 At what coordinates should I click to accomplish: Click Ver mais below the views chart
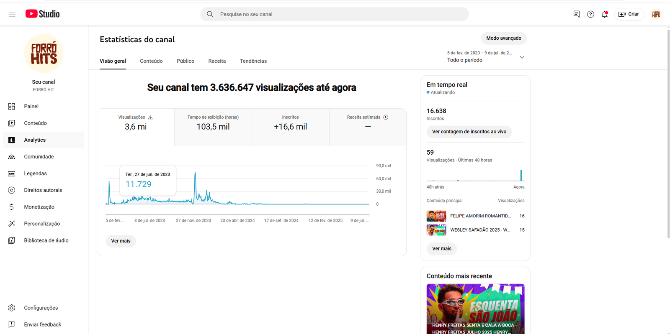point(121,241)
